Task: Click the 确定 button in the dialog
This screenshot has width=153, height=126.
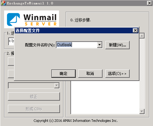Action: click(63, 74)
